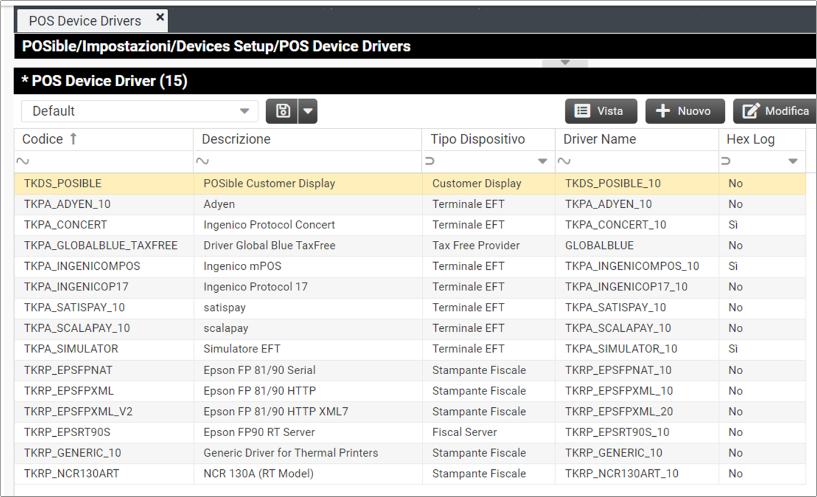Click the Descrizione filter operator tilde icon
The height and width of the screenshot is (497, 817).
click(202, 161)
